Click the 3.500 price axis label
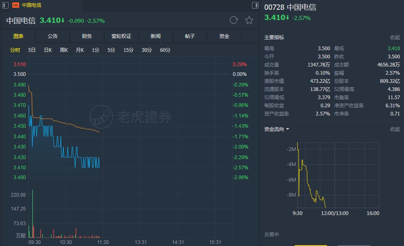Image resolution: width=404 pixels, height=246 pixels. pos(20,74)
